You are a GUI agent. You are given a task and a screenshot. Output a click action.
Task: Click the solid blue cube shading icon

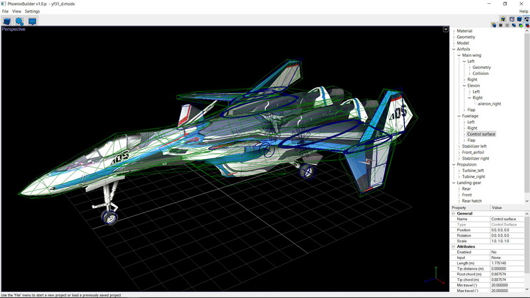tap(519, 19)
